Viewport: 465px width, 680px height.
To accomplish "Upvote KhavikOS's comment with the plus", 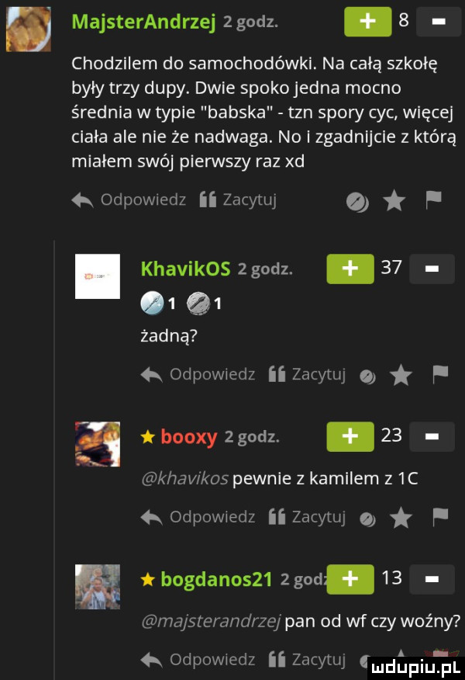I will [350, 269].
